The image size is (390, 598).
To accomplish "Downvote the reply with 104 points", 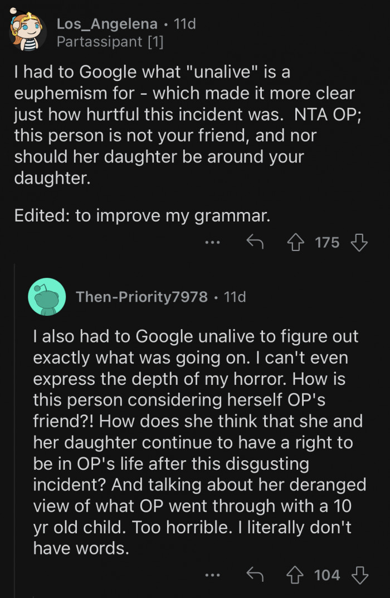I will (360, 575).
